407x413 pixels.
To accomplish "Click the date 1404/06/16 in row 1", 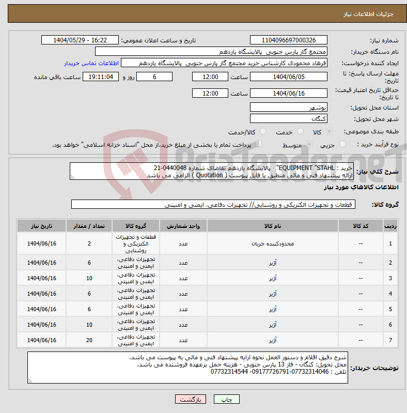I will click(x=42, y=243).
